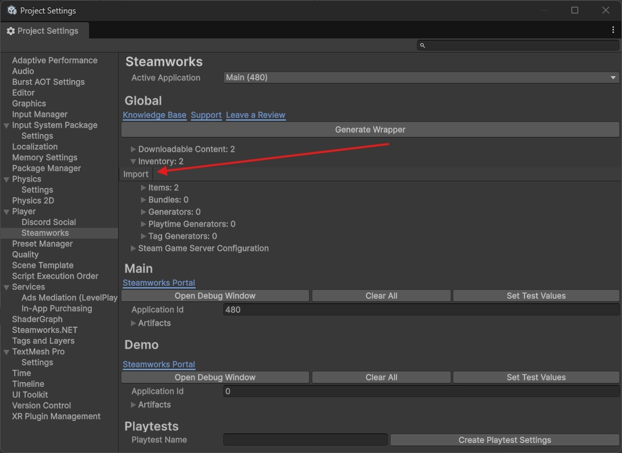Viewport: 622px width, 453px height.
Task: Click the Unity logo in title bar
Action: pos(11,10)
